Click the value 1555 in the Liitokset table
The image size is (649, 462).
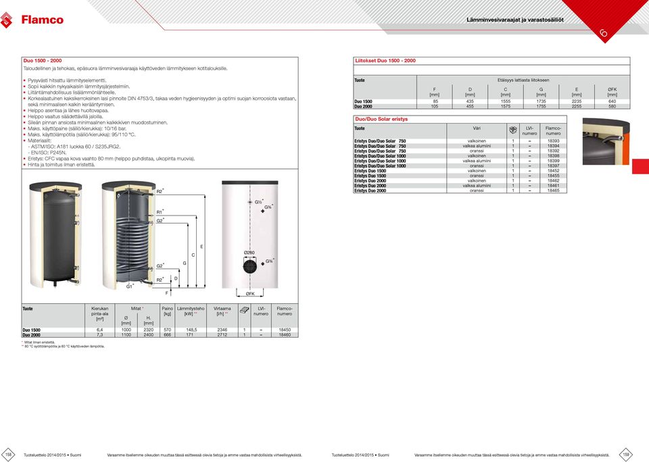pos(506,101)
